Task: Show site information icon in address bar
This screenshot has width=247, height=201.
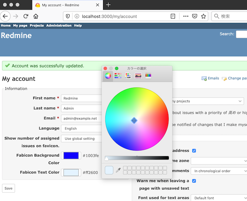Action: click(x=77, y=16)
